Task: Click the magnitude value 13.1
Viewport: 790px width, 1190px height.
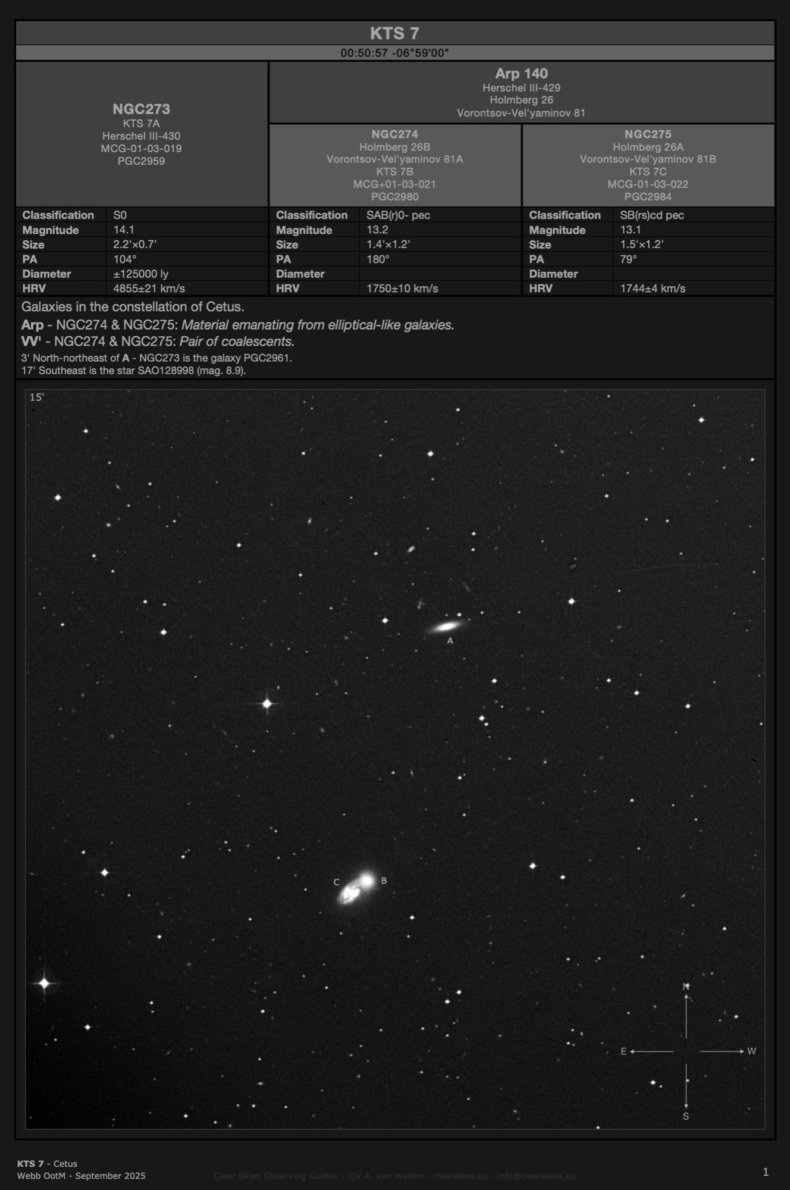Action: (x=631, y=230)
